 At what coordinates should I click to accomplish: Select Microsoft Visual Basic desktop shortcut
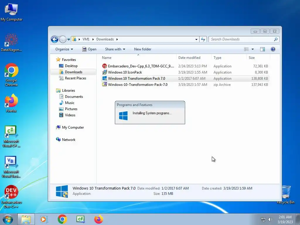pyautogui.click(x=11, y=167)
